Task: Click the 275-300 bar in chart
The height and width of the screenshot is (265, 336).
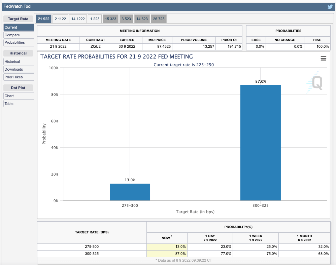Action: 130,192
